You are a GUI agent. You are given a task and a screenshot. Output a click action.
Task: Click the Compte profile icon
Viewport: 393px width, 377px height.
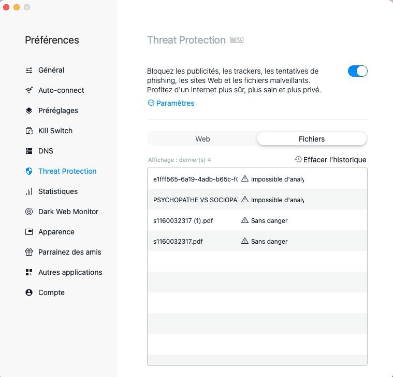tap(29, 292)
